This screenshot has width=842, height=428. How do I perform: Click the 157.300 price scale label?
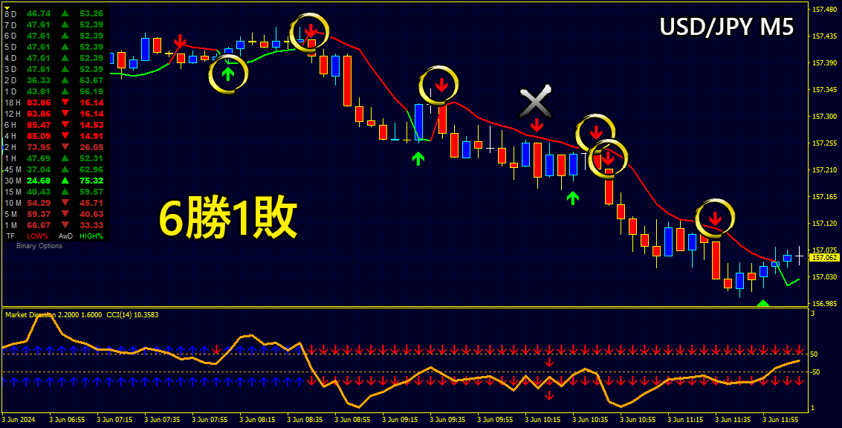824,117
